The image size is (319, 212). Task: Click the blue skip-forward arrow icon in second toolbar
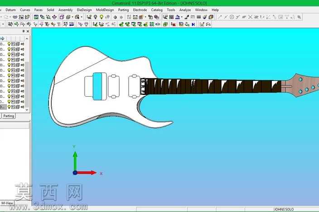click(193, 24)
